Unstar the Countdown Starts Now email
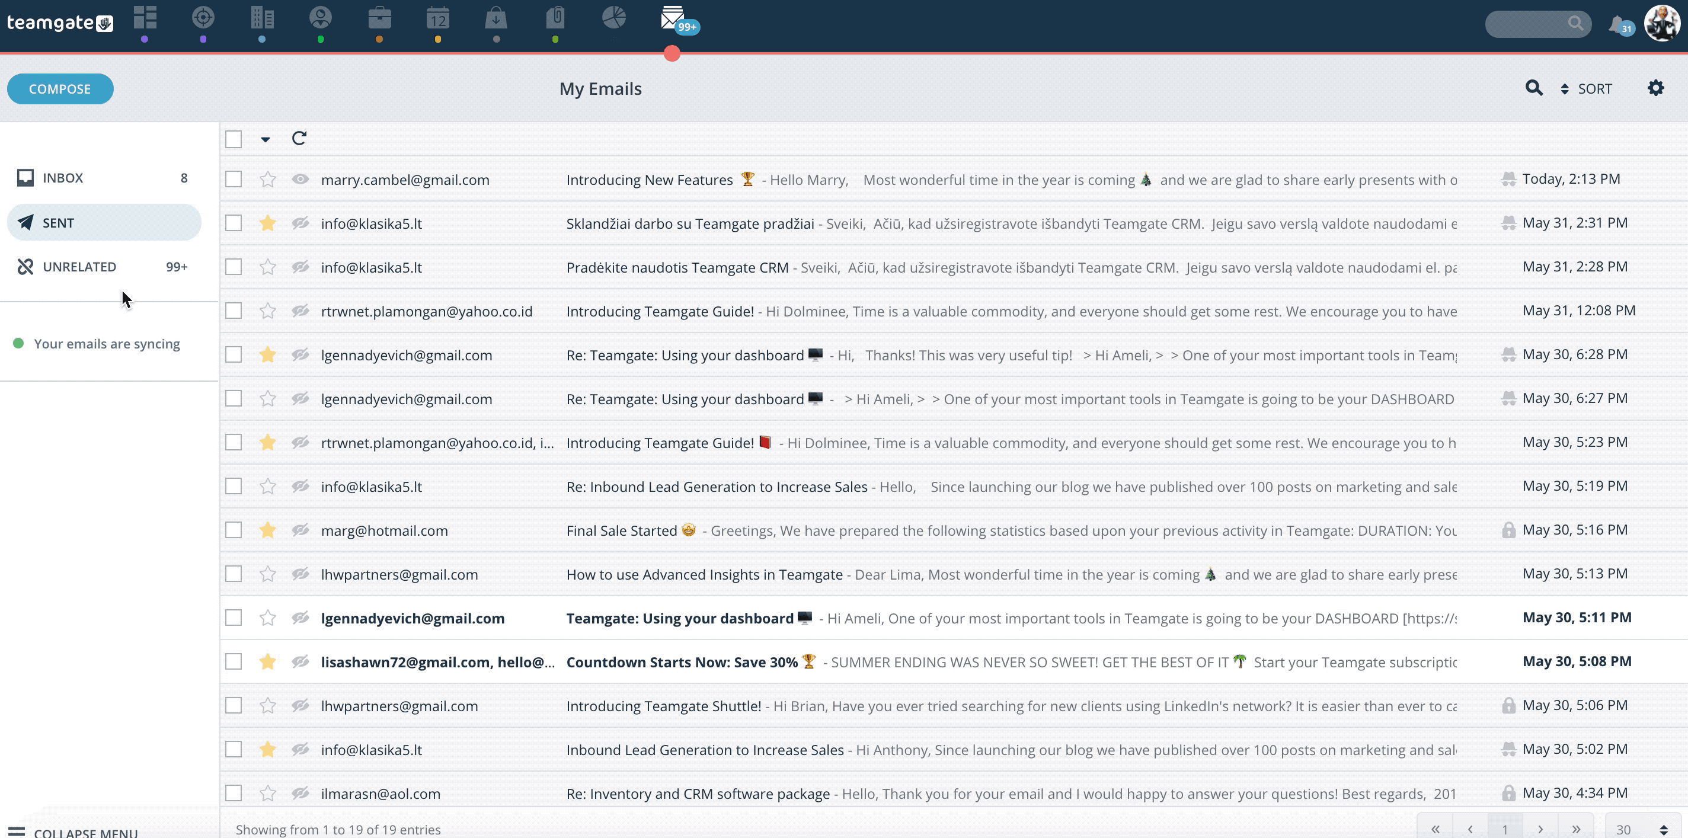 coord(267,662)
